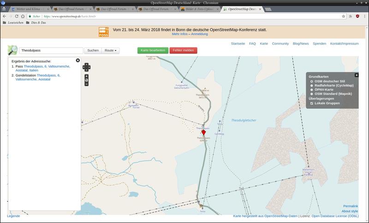Click the browser address bar URL
The image size is (369, 223).
tap(70, 16)
